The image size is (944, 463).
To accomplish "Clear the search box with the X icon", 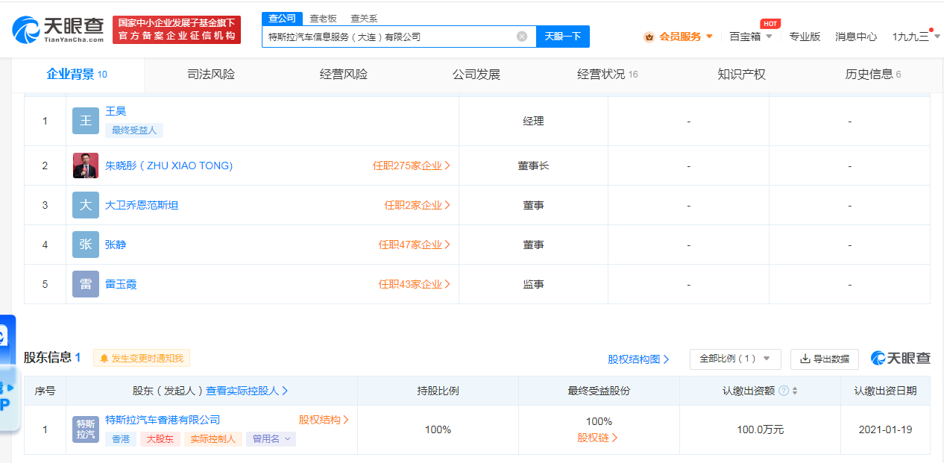I will point(522,37).
